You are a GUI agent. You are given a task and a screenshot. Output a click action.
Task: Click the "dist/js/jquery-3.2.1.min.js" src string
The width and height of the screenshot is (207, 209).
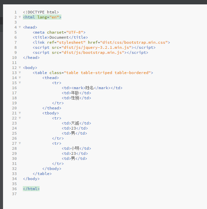pos(97,47)
